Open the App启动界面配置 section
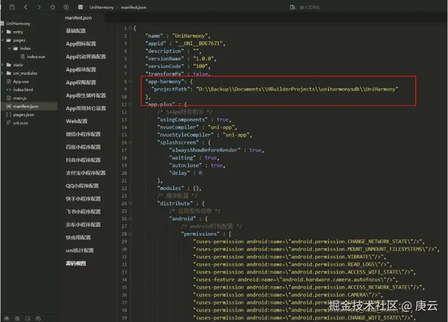This screenshot has width=448, height=322. (x=86, y=57)
